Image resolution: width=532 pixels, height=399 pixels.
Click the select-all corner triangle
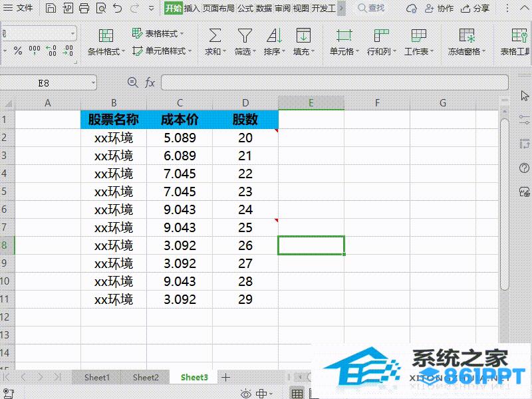(x=8, y=103)
